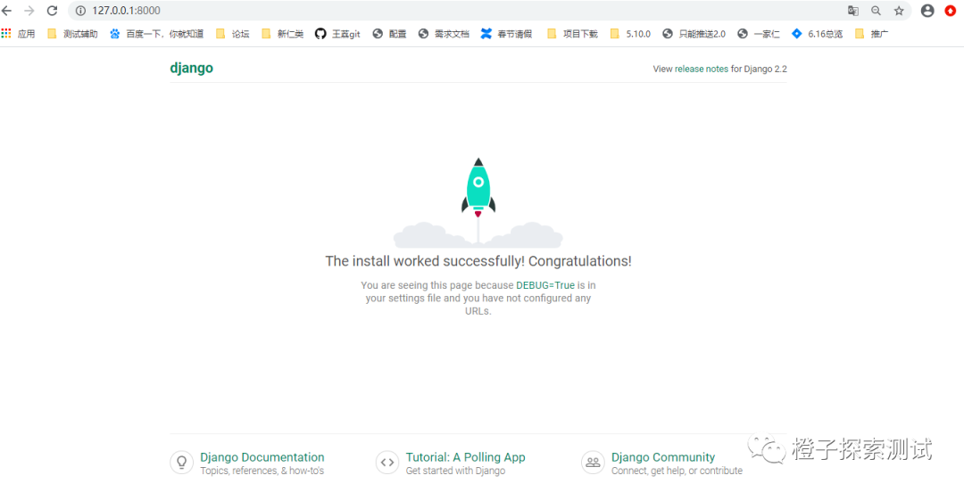Open the 配置 bookmark
The width and height of the screenshot is (964, 492).
tap(390, 34)
